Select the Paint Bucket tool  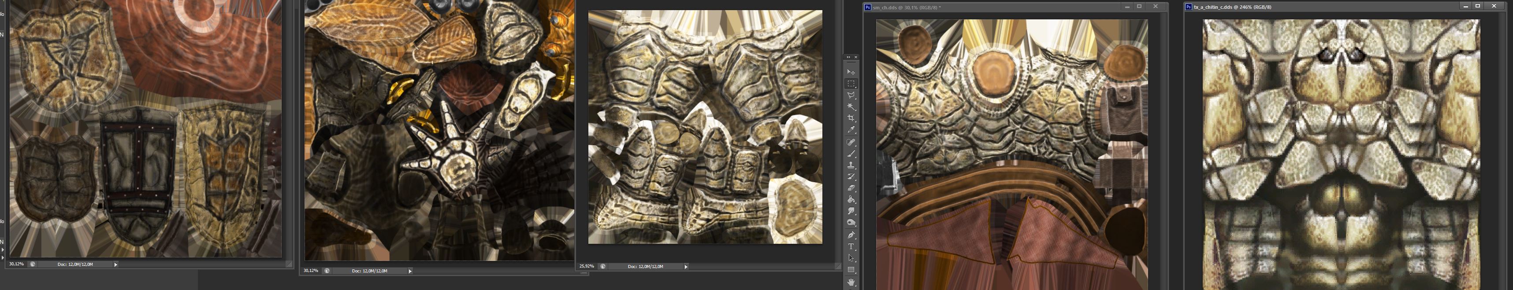click(x=851, y=200)
